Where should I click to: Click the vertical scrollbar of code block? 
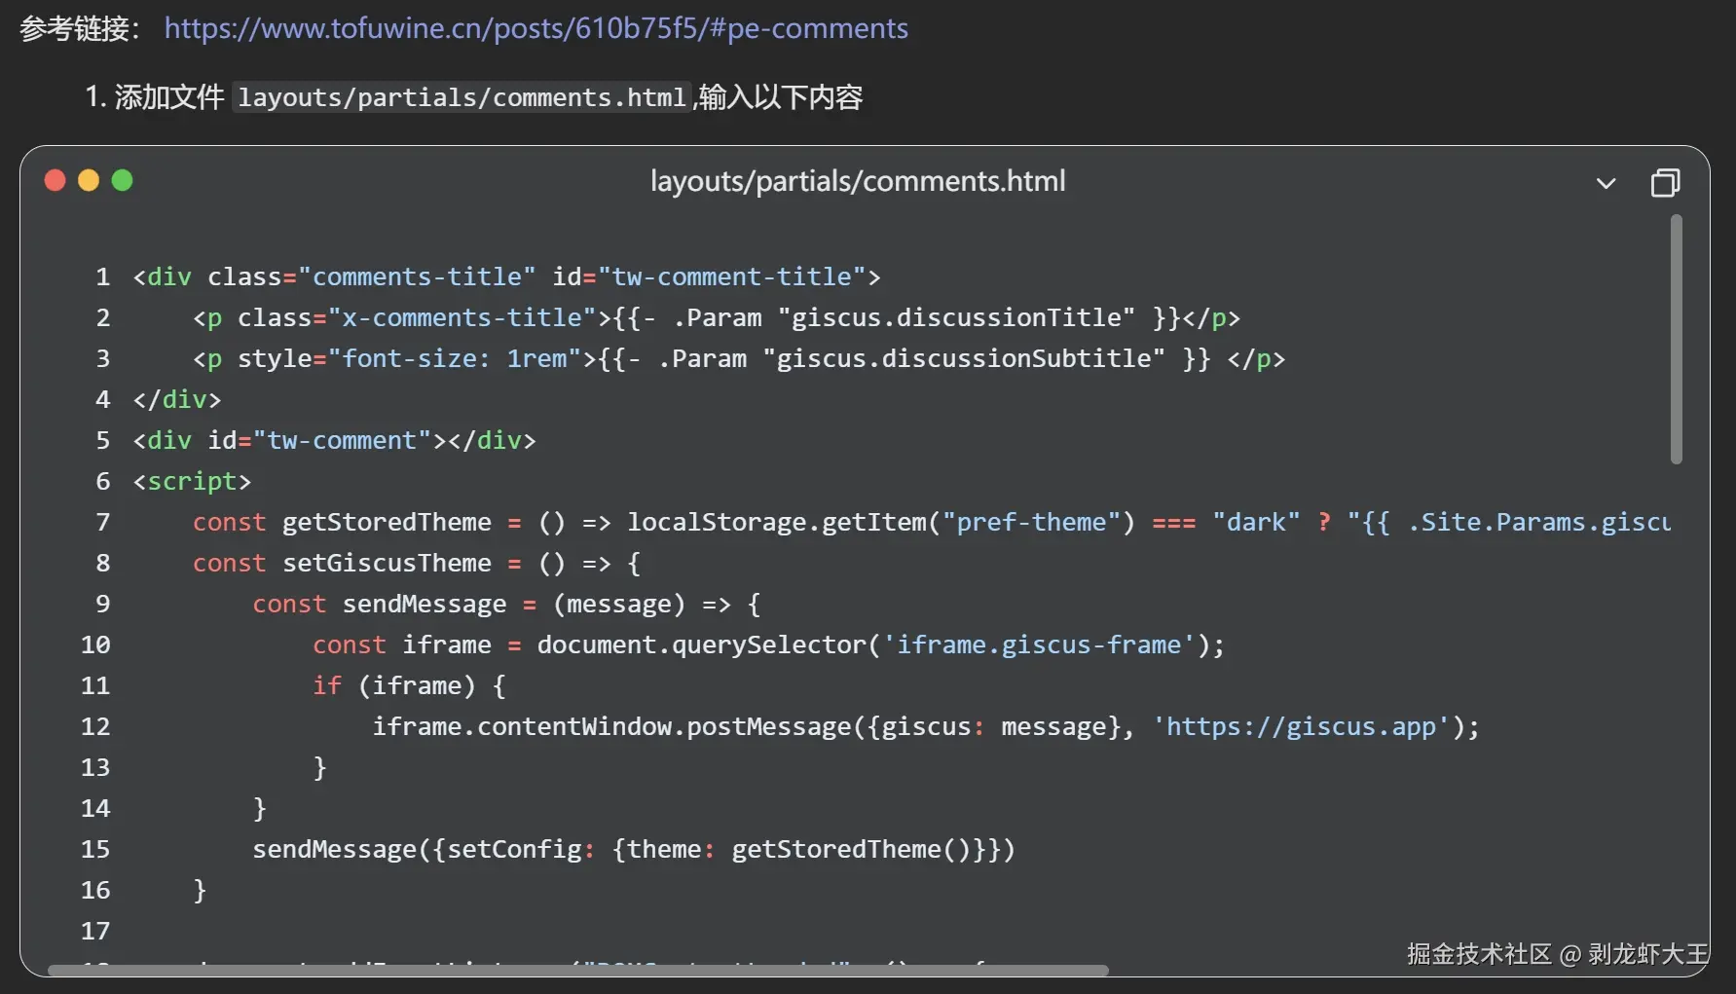(x=1676, y=340)
